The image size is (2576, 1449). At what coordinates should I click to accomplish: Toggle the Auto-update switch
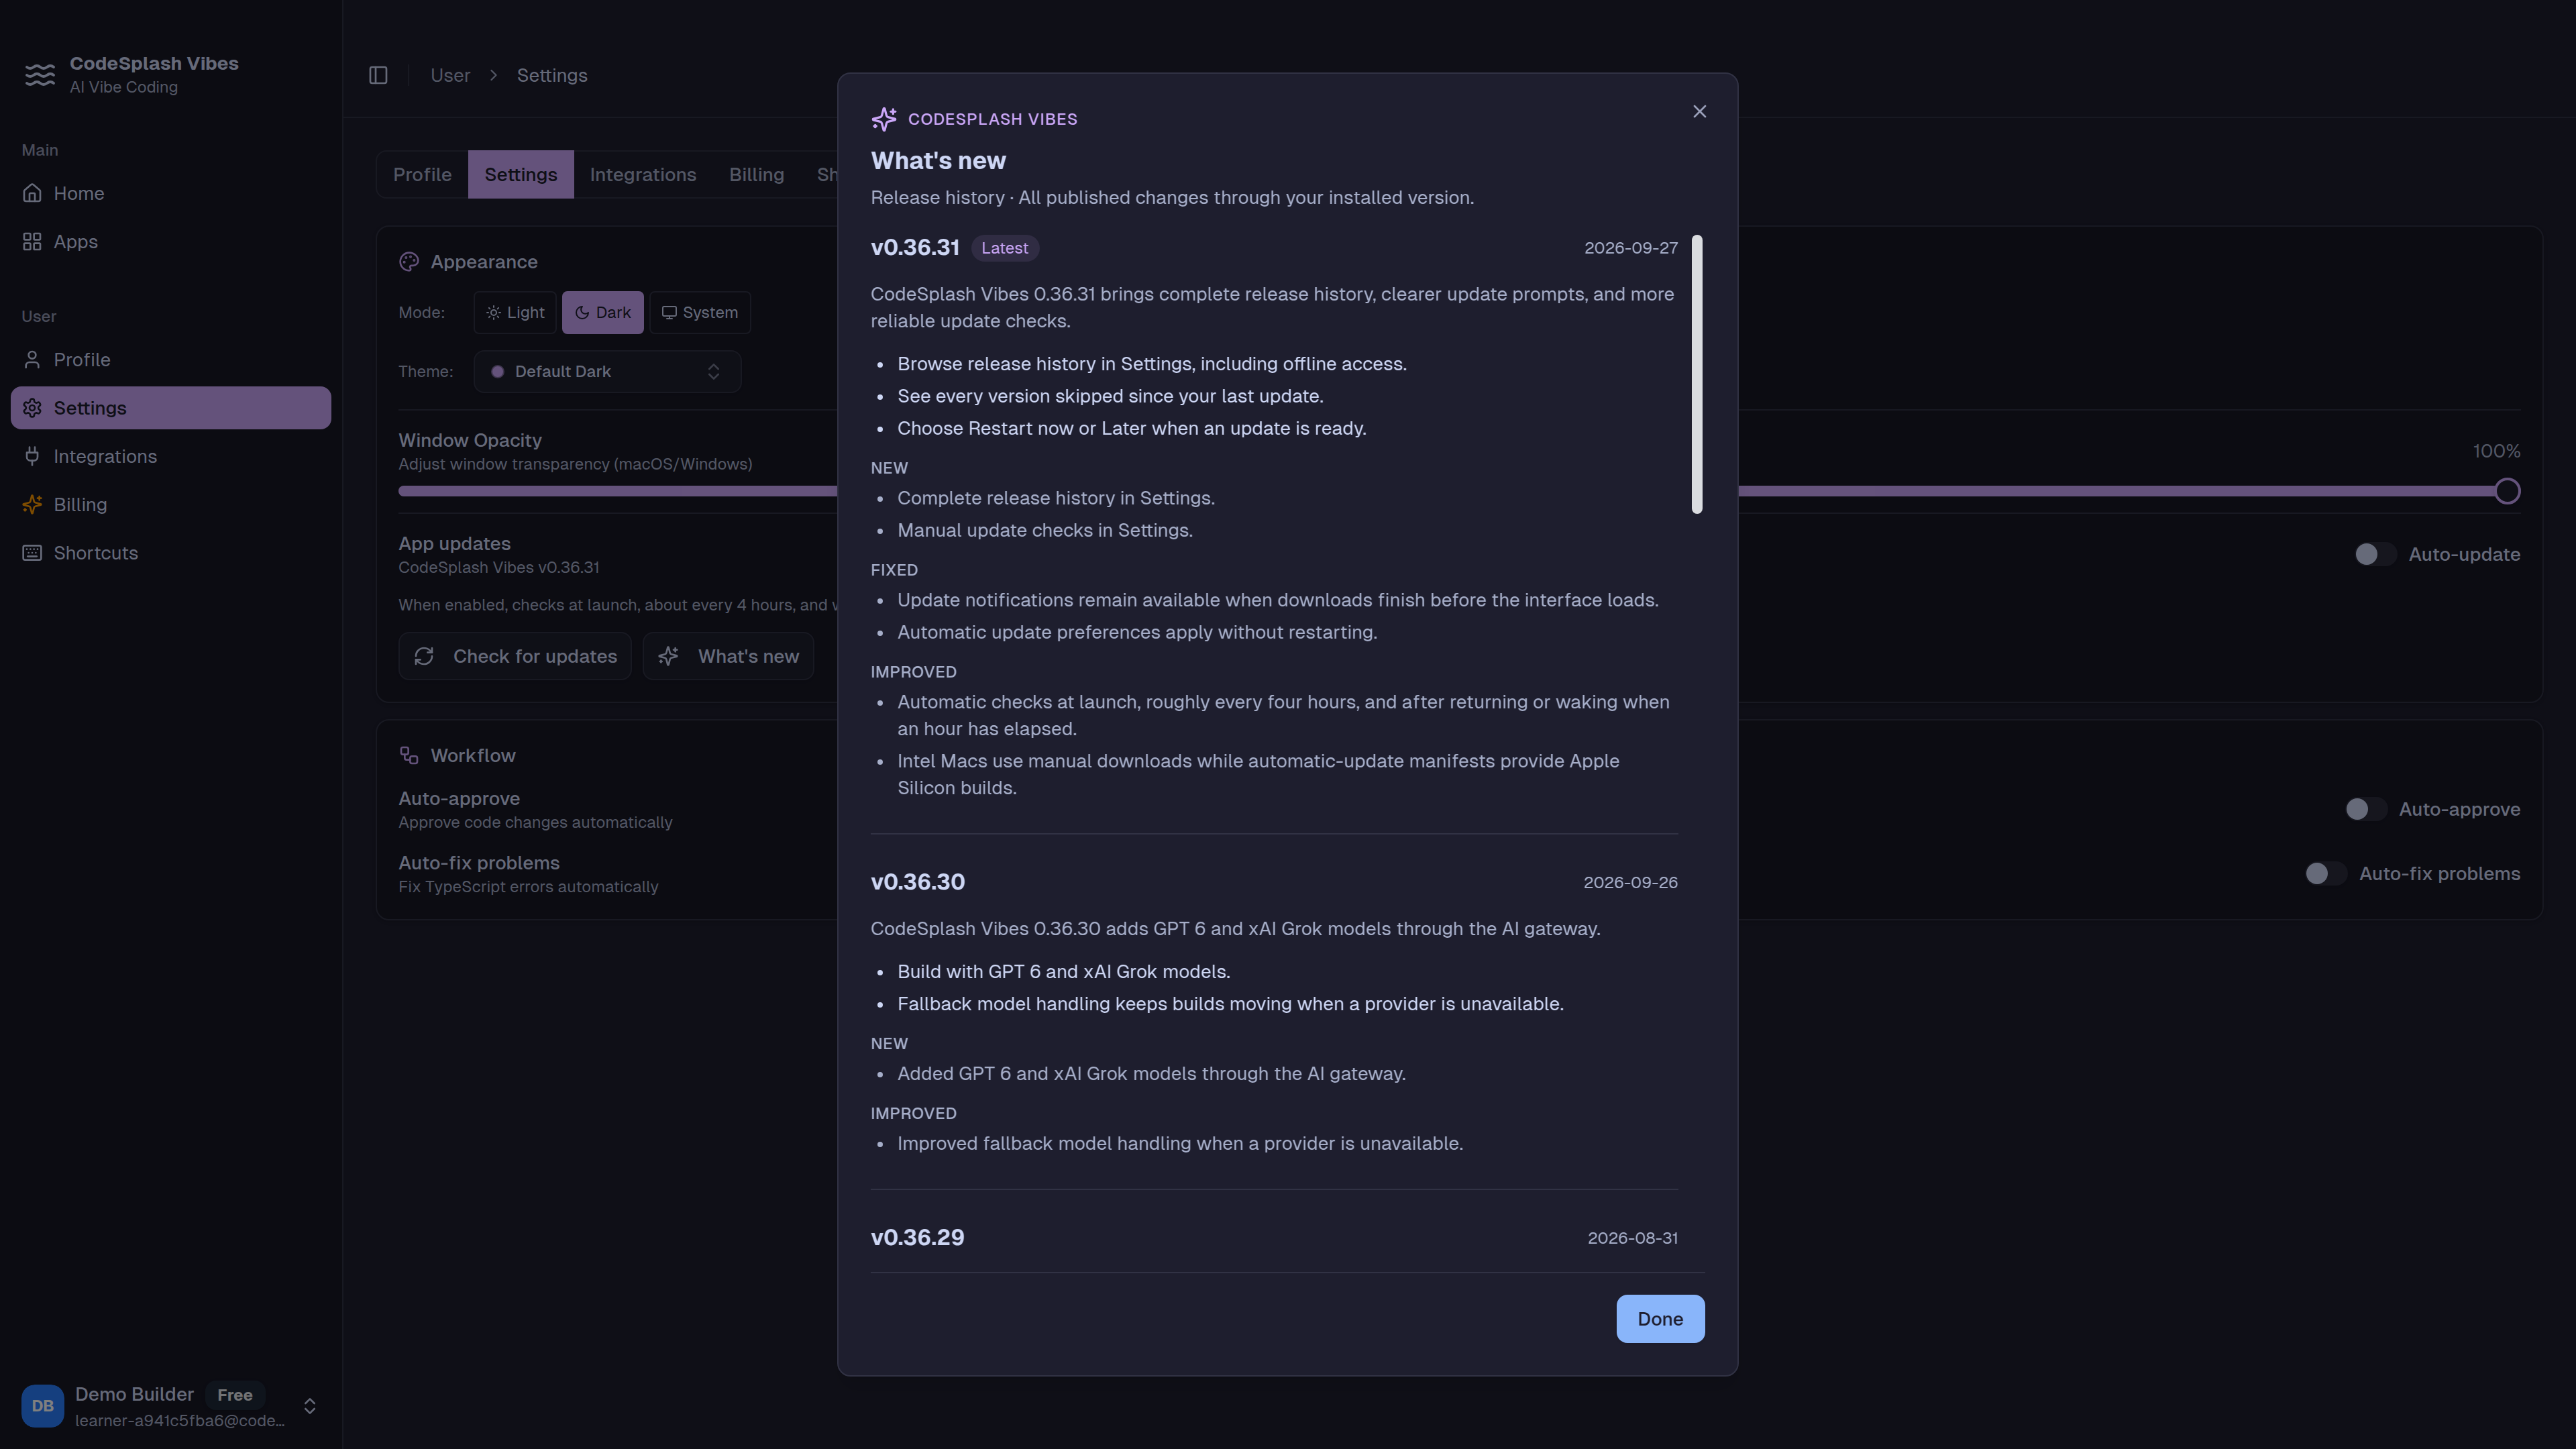(2375, 555)
